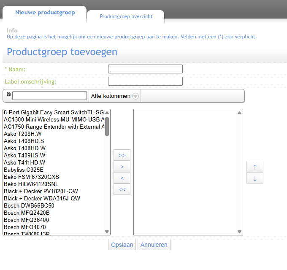Click the move all left (<<) button
The height and width of the screenshot is (270, 287).
tap(122, 189)
